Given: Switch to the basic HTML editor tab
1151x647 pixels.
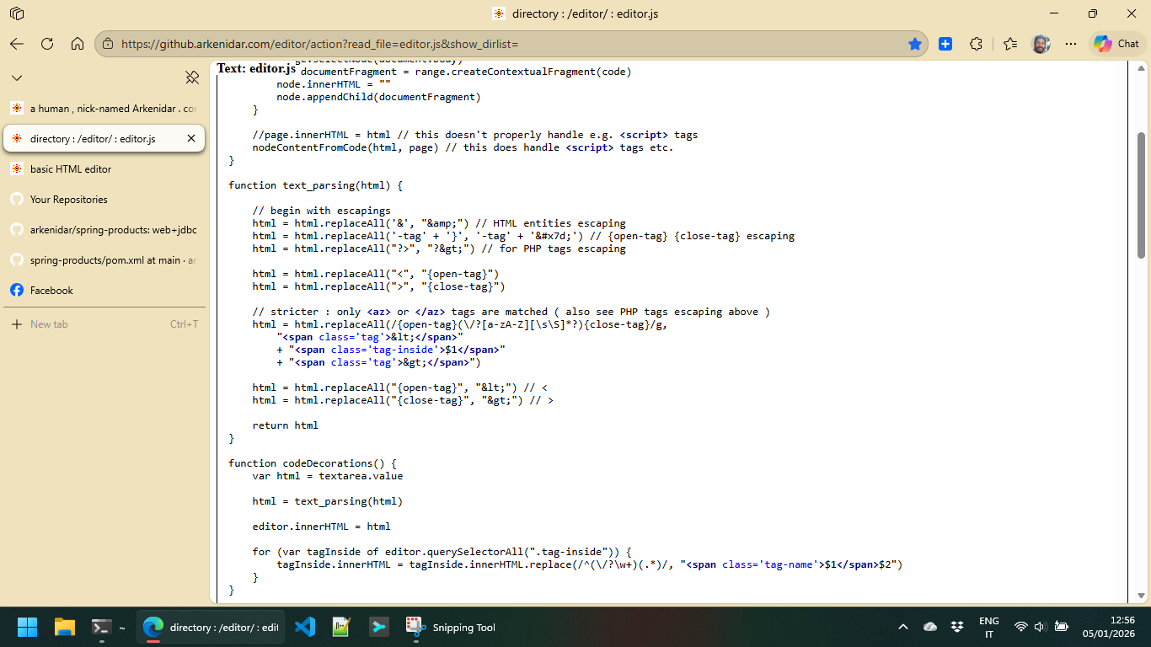Looking at the screenshot, I should 71,169.
